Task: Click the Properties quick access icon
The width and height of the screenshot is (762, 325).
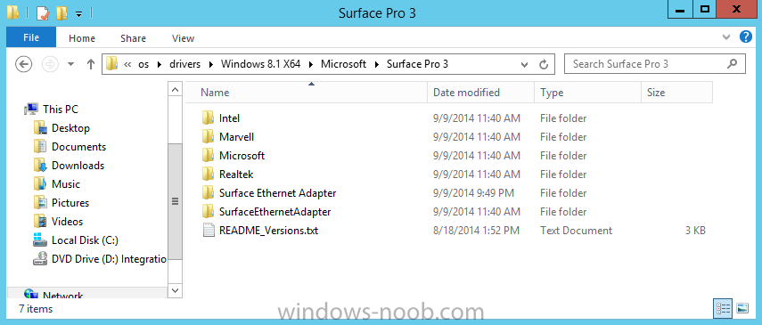Action: point(43,12)
